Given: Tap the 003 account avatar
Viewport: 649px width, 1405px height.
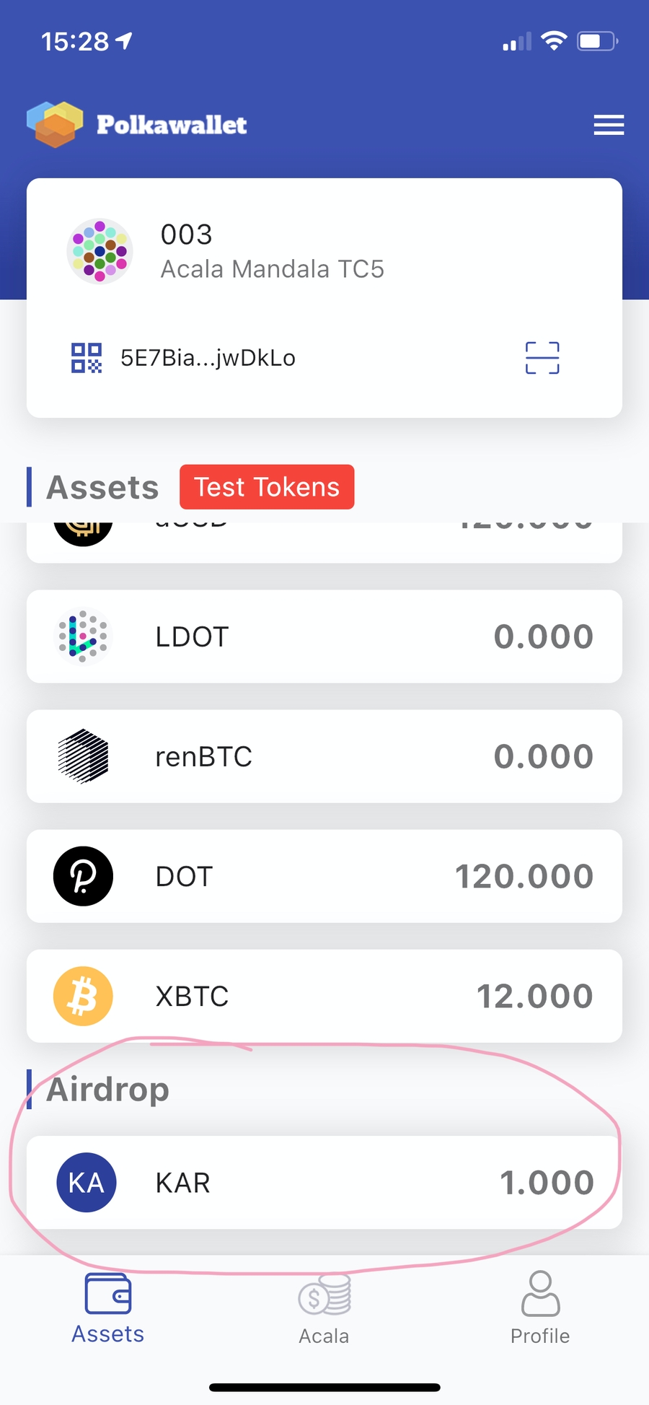Looking at the screenshot, I should pos(100,251).
